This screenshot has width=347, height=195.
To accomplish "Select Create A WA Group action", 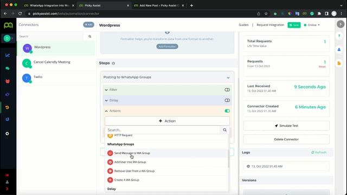I will (x=167, y=180).
